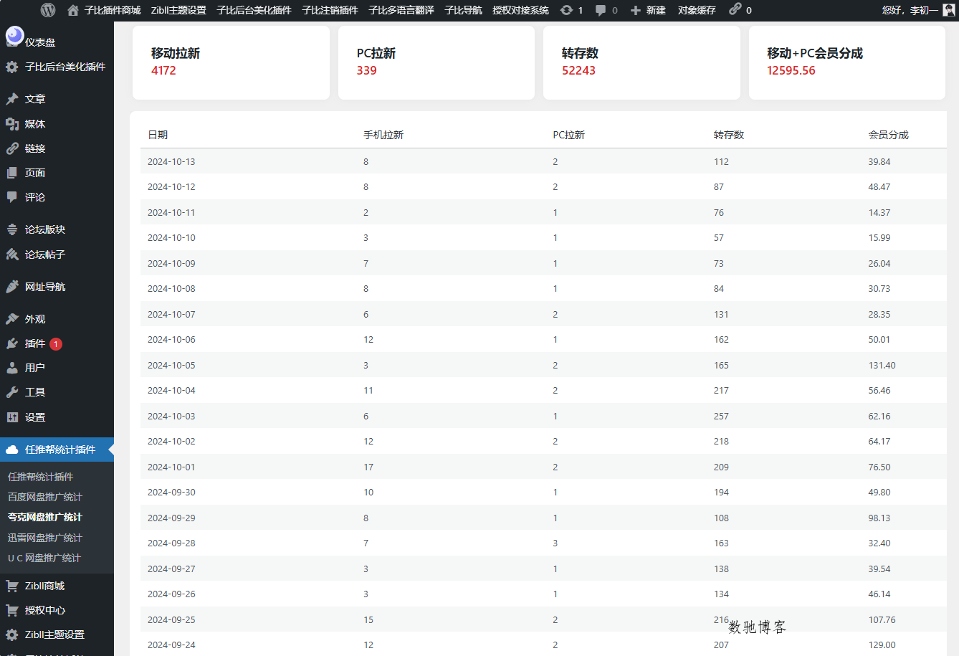Click the plus icon for 新建
This screenshot has width=959, height=656.
[x=636, y=10]
